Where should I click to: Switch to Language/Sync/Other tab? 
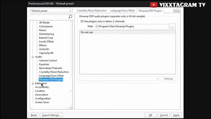(x=122, y=11)
